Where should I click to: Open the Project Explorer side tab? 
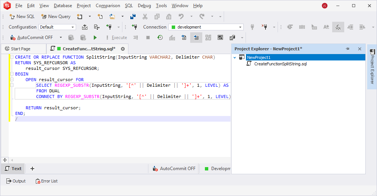click(372, 66)
